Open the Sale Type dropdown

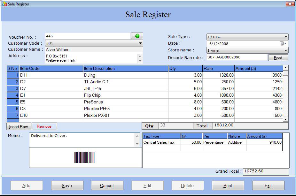point(286,37)
